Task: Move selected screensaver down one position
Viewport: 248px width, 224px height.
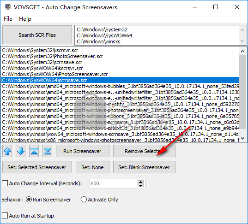Action: pyautogui.click(x=21, y=151)
